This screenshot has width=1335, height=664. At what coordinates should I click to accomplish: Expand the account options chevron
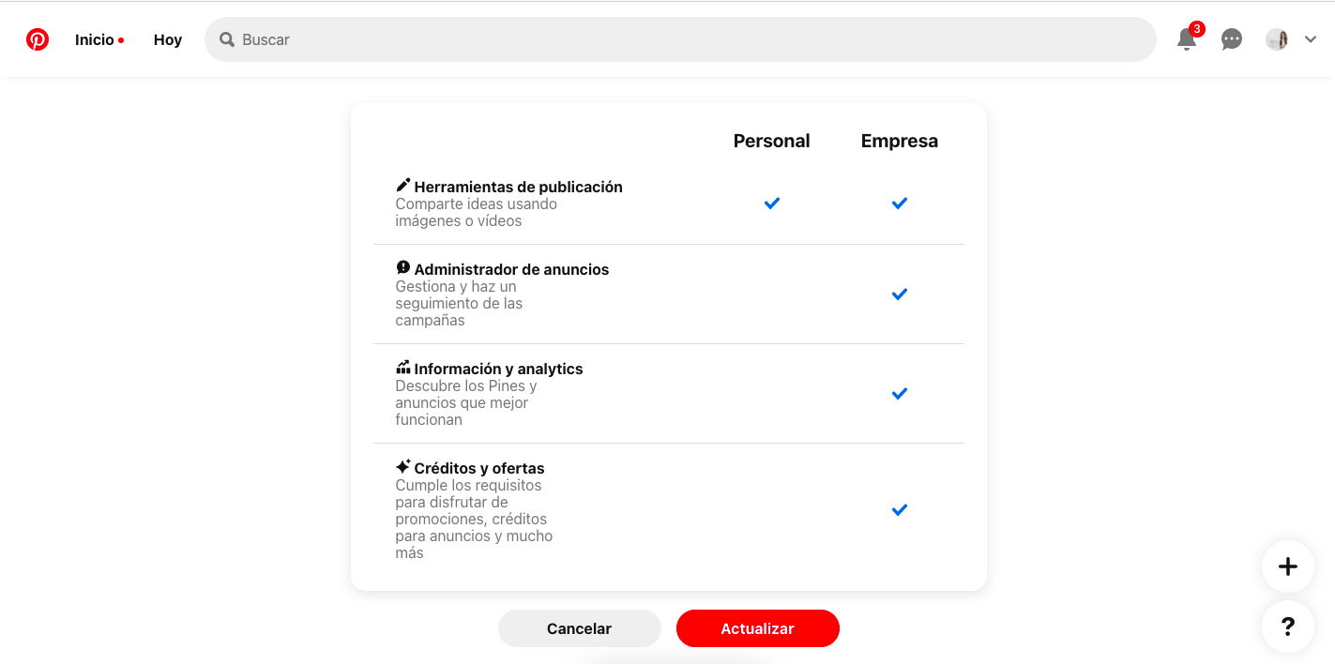pyautogui.click(x=1311, y=39)
